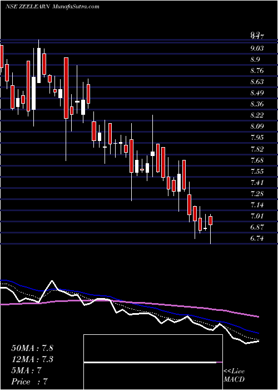The image size is (278, 390).
Task: Click the MACD histogram box
Action: [153, 362]
